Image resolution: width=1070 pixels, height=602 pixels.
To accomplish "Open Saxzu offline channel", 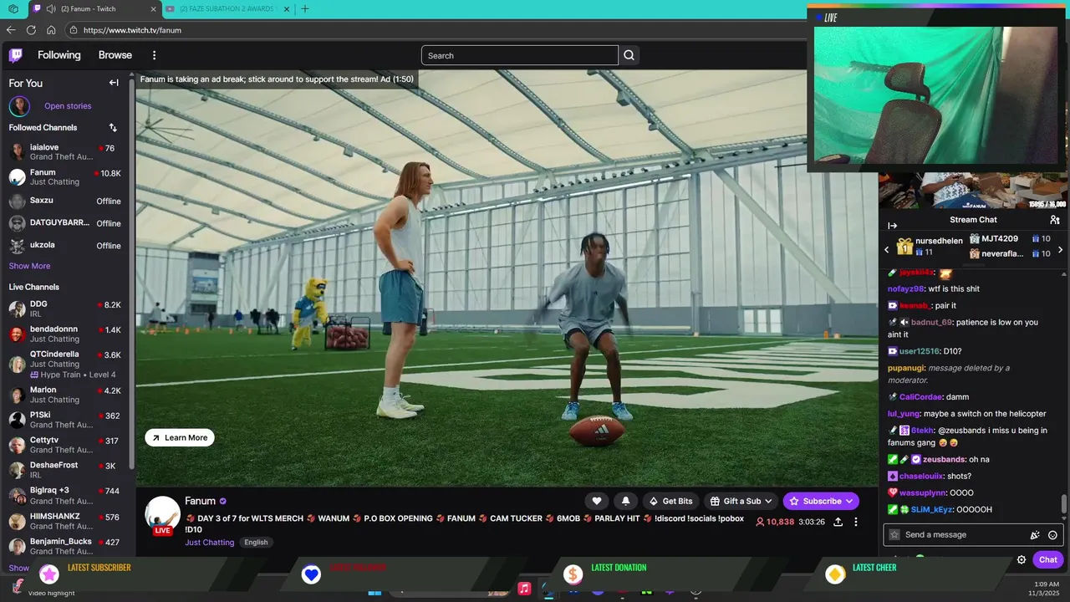I will pos(65,202).
